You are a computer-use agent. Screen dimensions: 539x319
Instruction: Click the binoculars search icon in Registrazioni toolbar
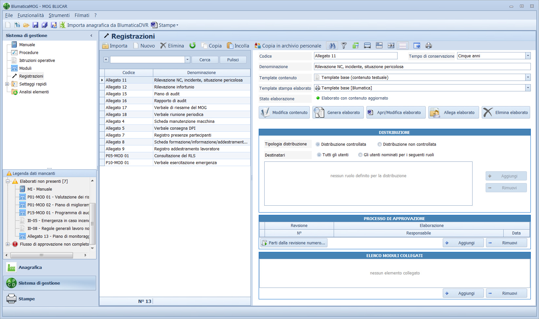332,46
